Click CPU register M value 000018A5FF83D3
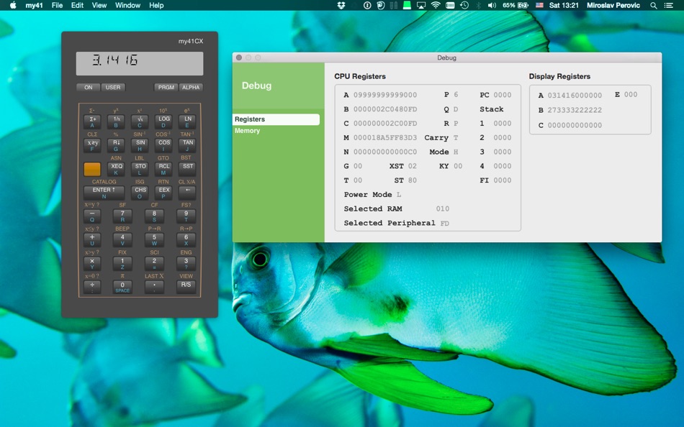This screenshot has height=427, width=684. (x=384, y=138)
